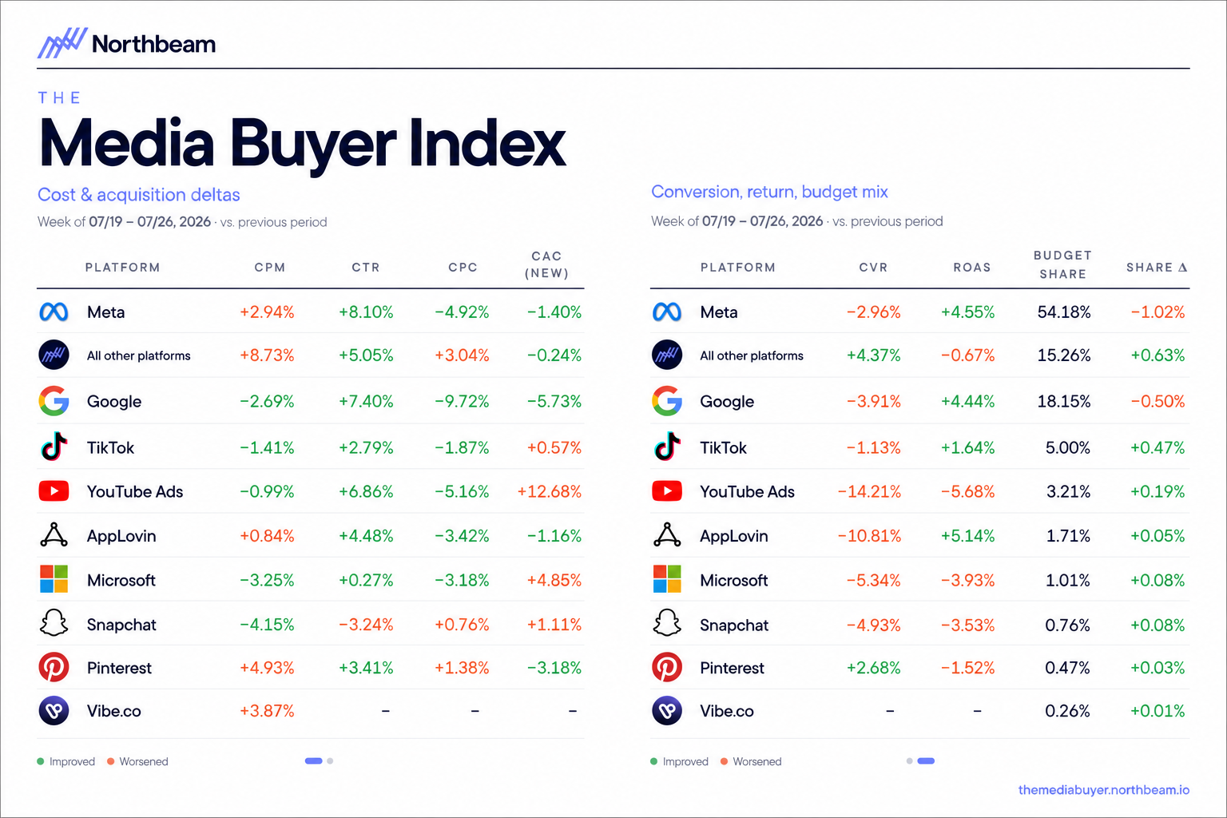Click Pinterest icon in conversion table
Viewport: 1227px width, 818px height.
click(667, 667)
